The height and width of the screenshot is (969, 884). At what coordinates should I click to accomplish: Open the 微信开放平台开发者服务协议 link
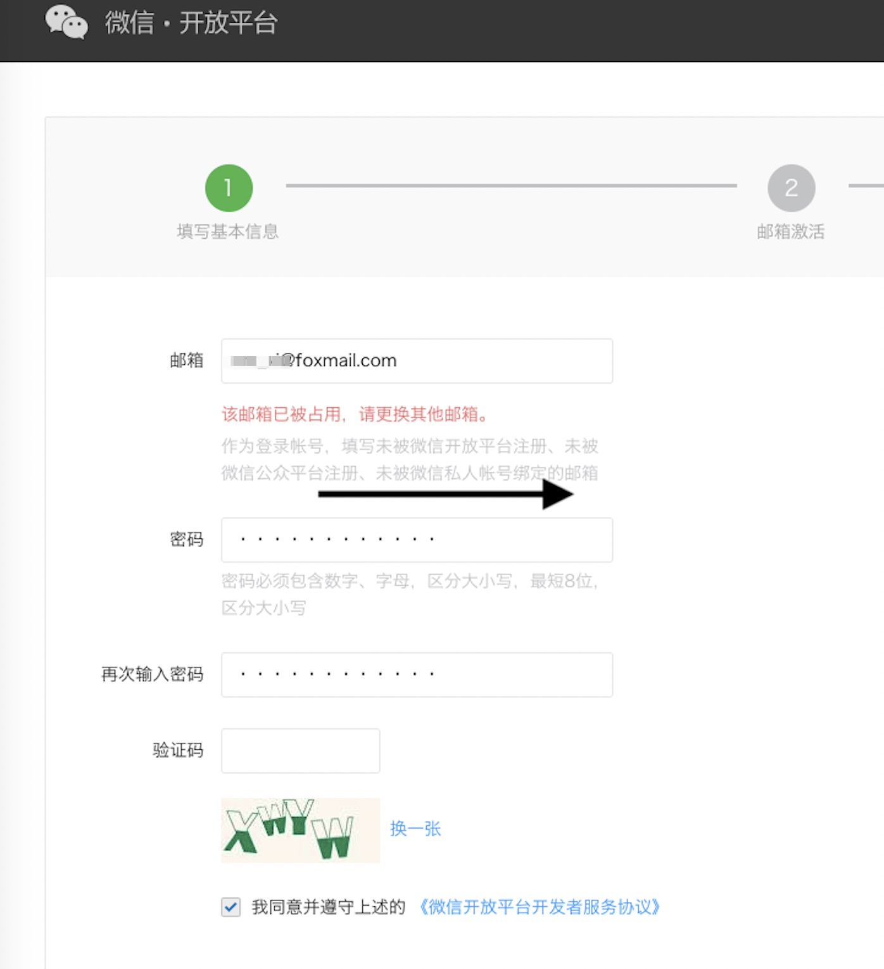540,907
